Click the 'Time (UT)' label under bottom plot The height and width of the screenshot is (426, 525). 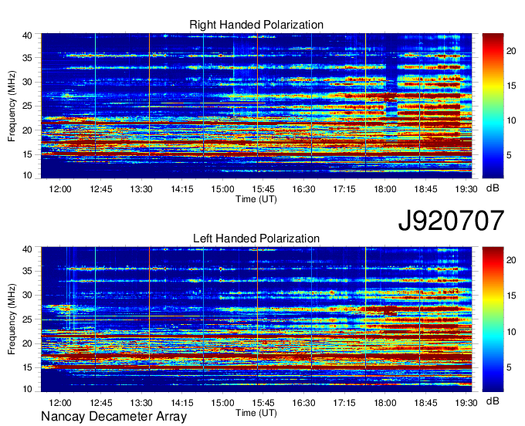pos(256,413)
